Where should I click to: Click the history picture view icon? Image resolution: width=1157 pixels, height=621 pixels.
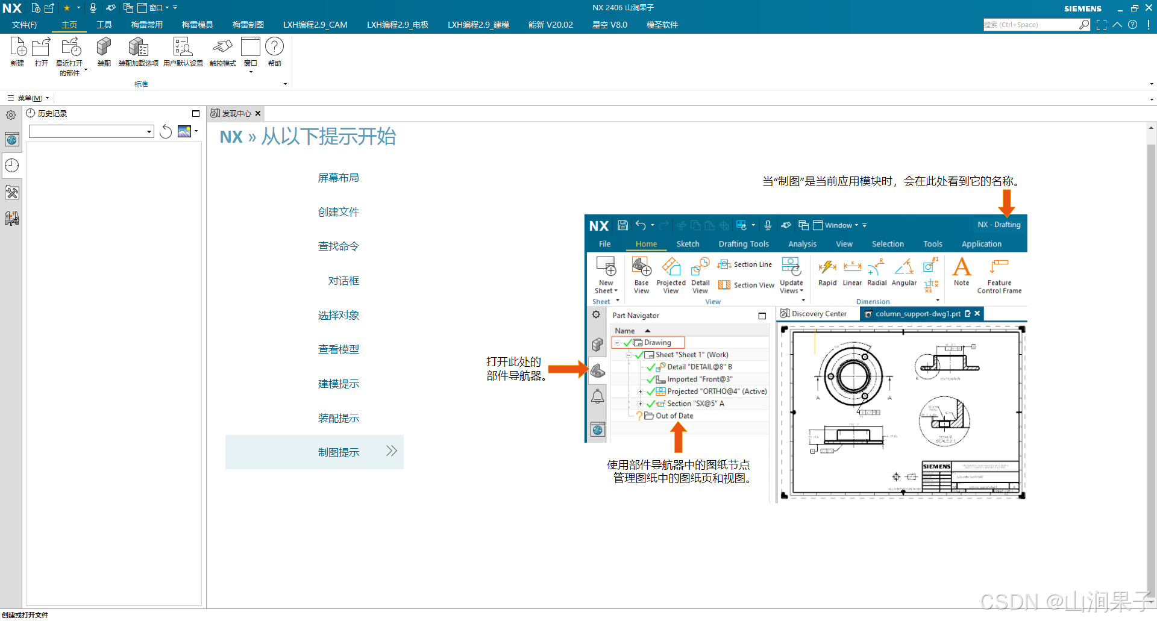tap(184, 131)
